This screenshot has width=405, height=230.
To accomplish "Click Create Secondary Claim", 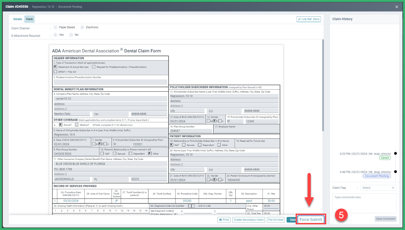I will [x=249, y=220].
